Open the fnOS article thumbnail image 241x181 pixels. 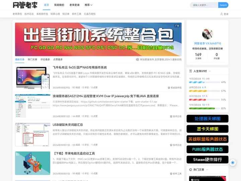(x=32, y=77)
